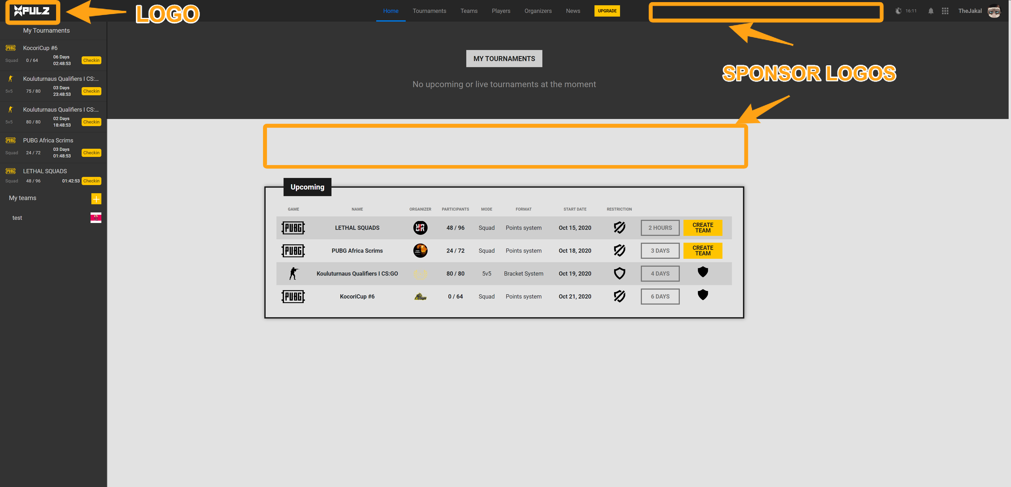Click the 48 / 96 participants cell
Viewport: 1011px width, 487px height.
point(455,228)
